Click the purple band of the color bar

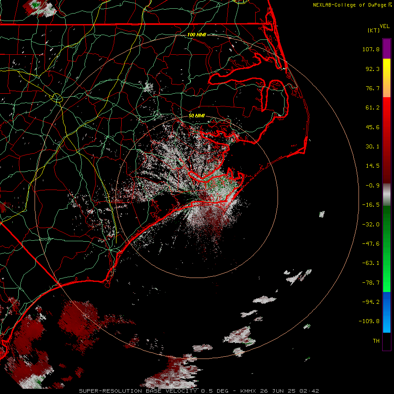pos(387,49)
